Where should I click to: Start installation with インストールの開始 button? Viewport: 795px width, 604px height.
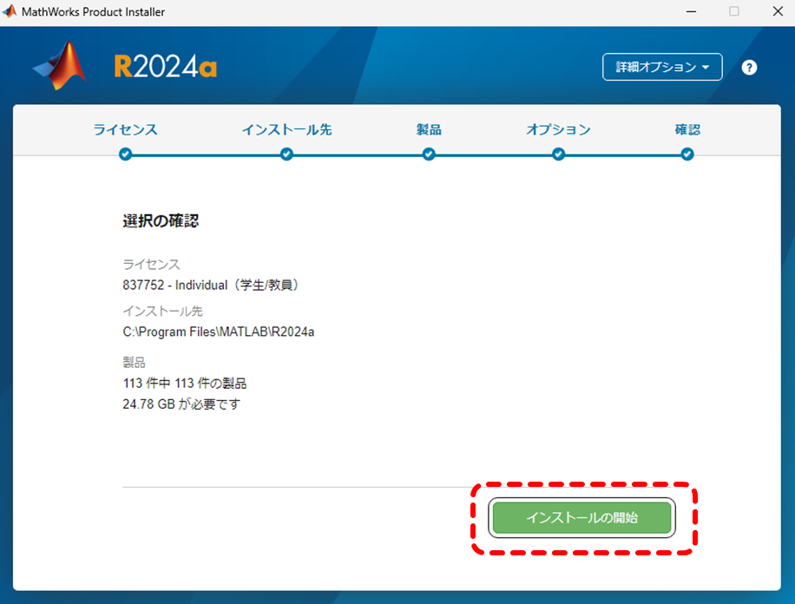pyautogui.click(x=582, y=517)
